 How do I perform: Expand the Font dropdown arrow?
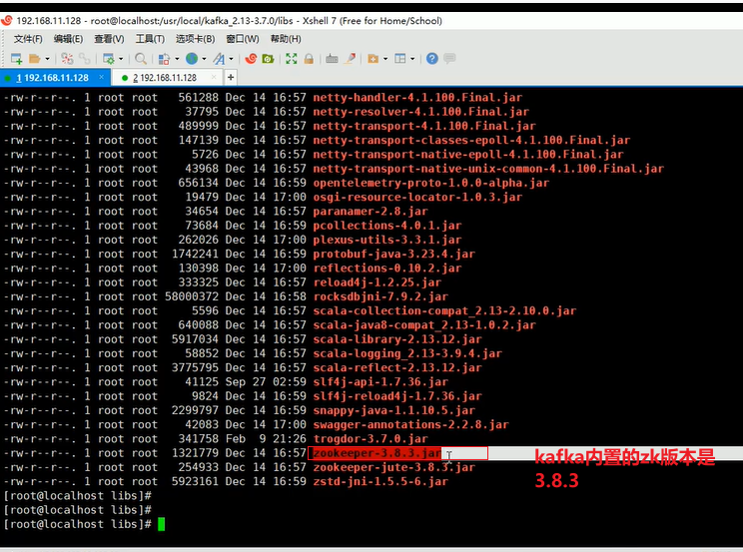(x=232, y=59)
